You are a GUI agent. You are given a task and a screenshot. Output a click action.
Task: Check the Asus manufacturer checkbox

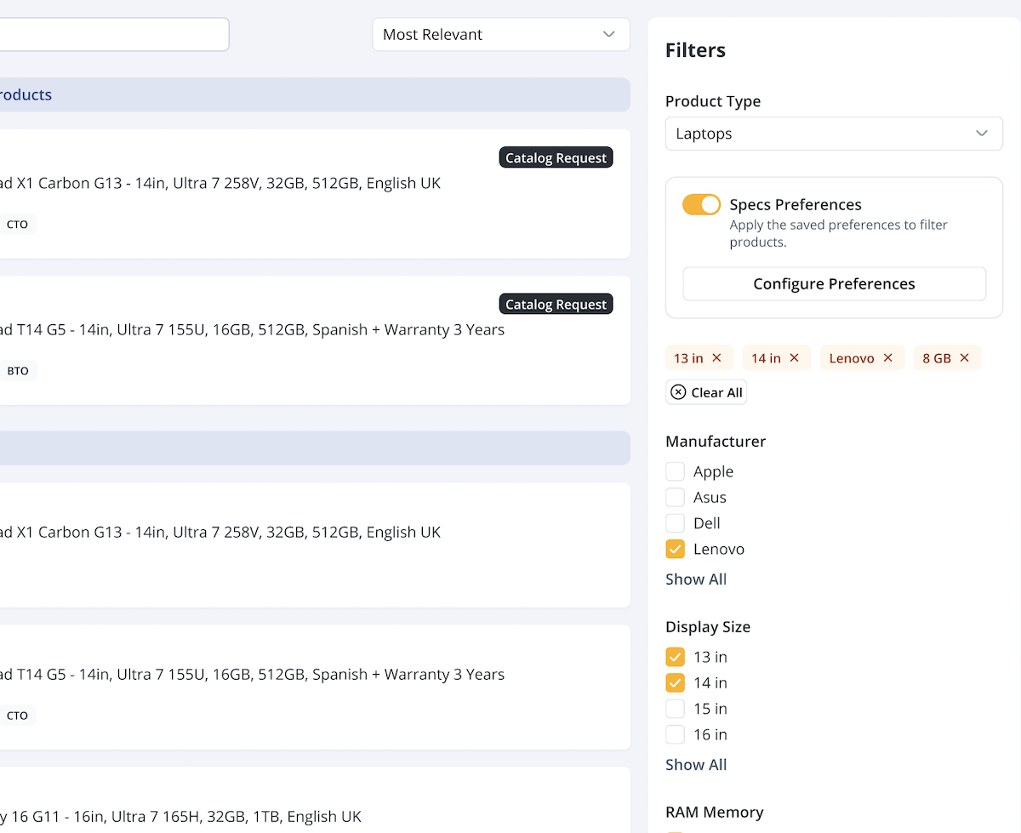click(x=675, y=498)
